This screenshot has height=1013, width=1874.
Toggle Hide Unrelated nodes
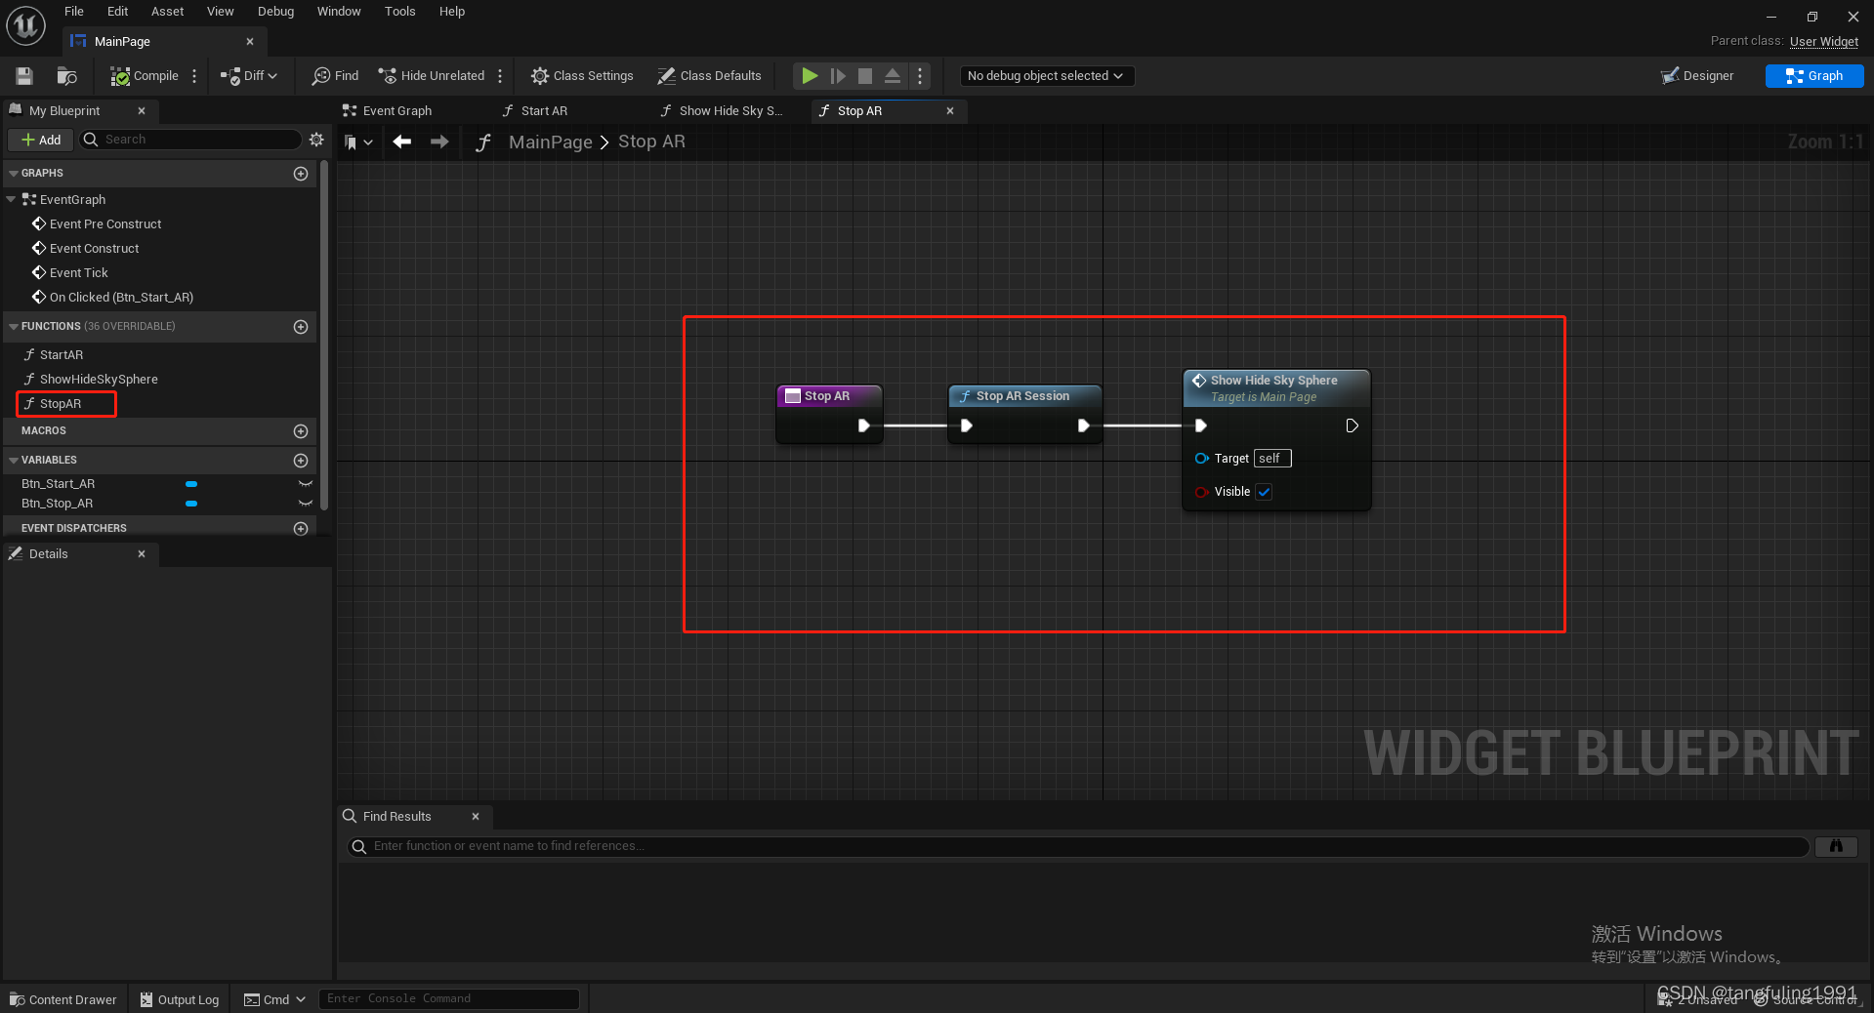432,76
